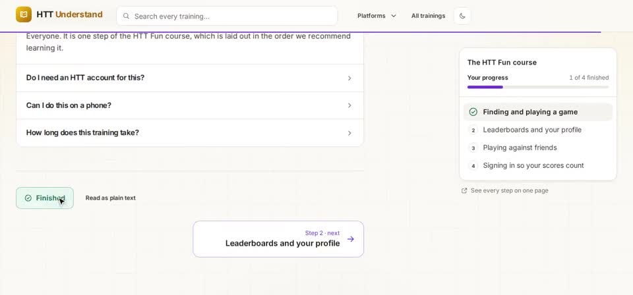Click the course progress bar
The image size is (633, 295).
pos(538,87)
